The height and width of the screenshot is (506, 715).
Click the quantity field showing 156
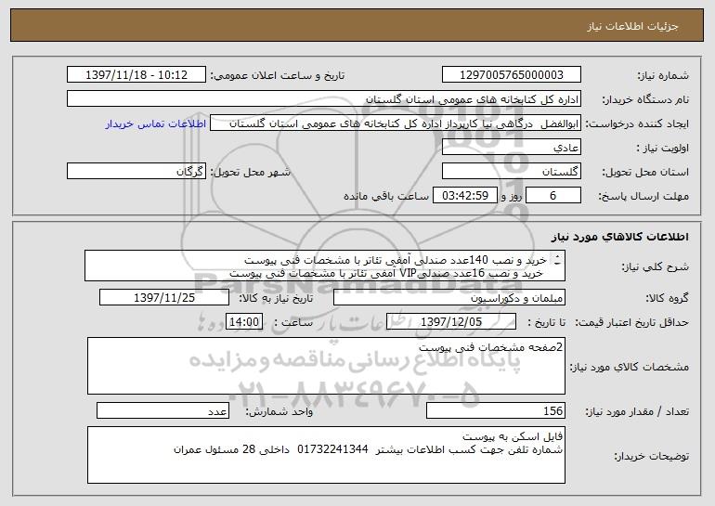(496, 410)
